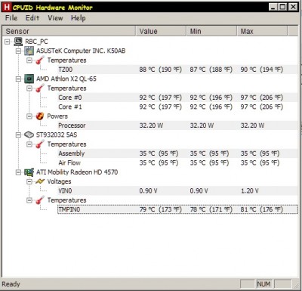Click the Min column header
The height and width of the screenshot is (291, 302).
tap(212, 31)
